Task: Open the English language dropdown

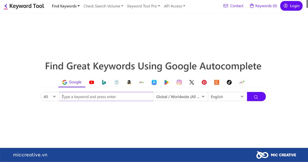Action: [227, 97]
